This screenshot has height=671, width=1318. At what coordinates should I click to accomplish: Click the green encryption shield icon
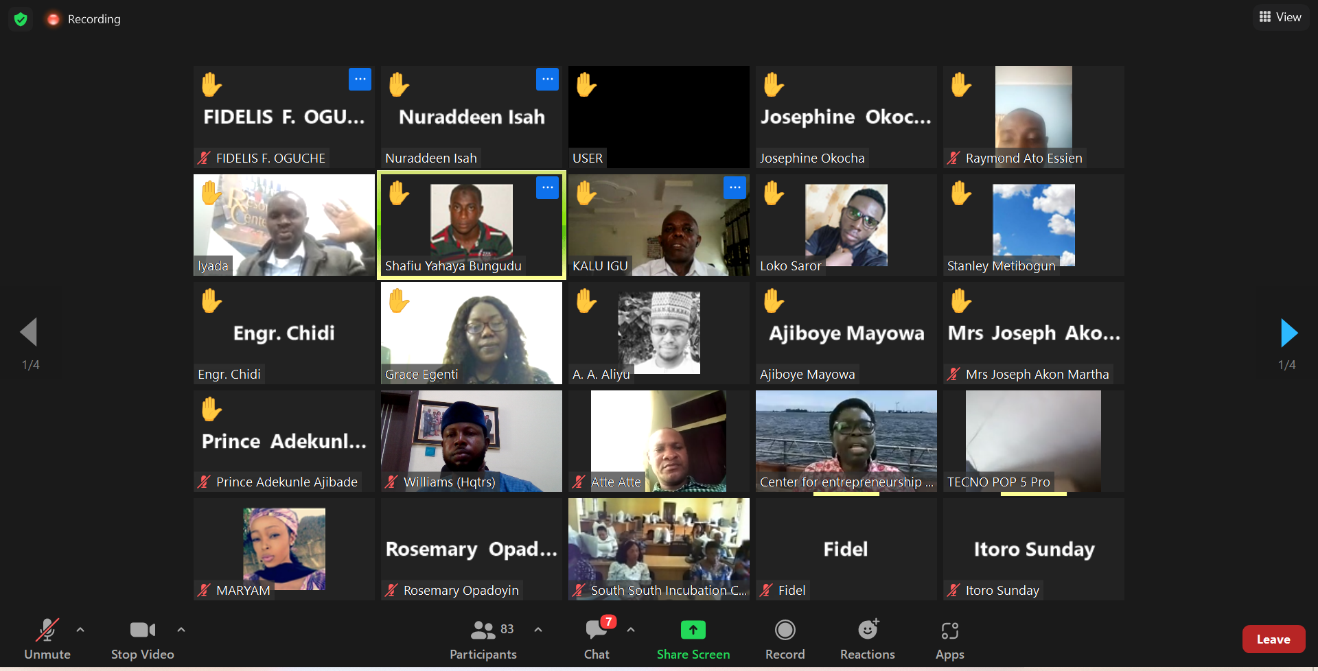point(21,19)
